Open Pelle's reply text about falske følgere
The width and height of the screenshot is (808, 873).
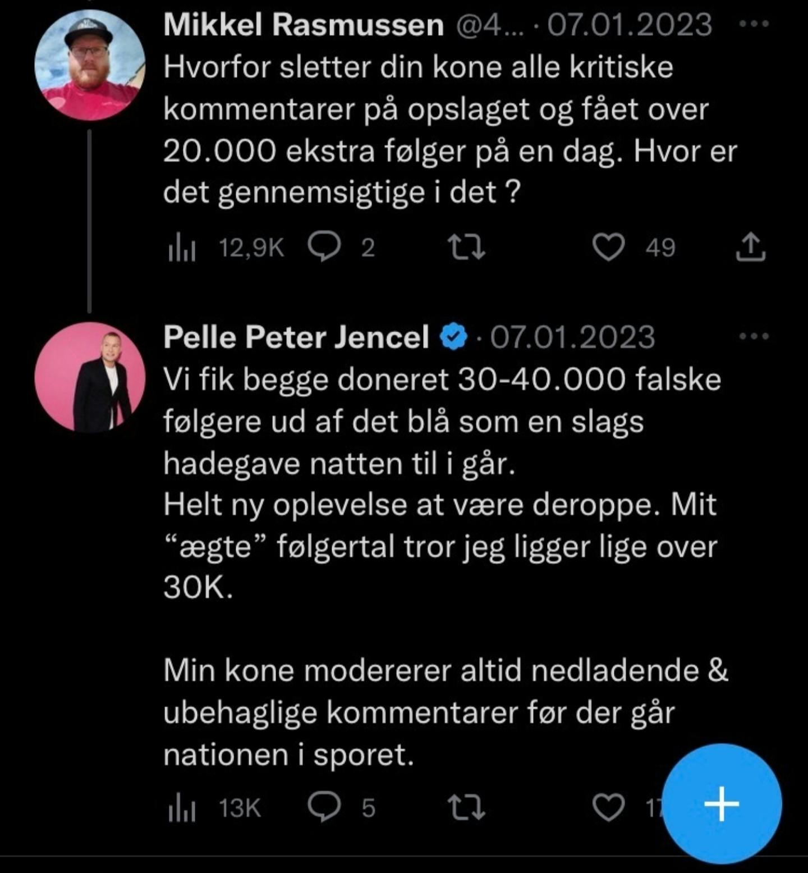coord(442,421)
